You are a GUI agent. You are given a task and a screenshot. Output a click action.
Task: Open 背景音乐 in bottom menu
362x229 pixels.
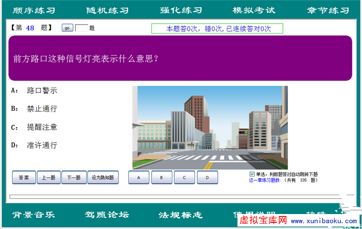click(34, 215)
